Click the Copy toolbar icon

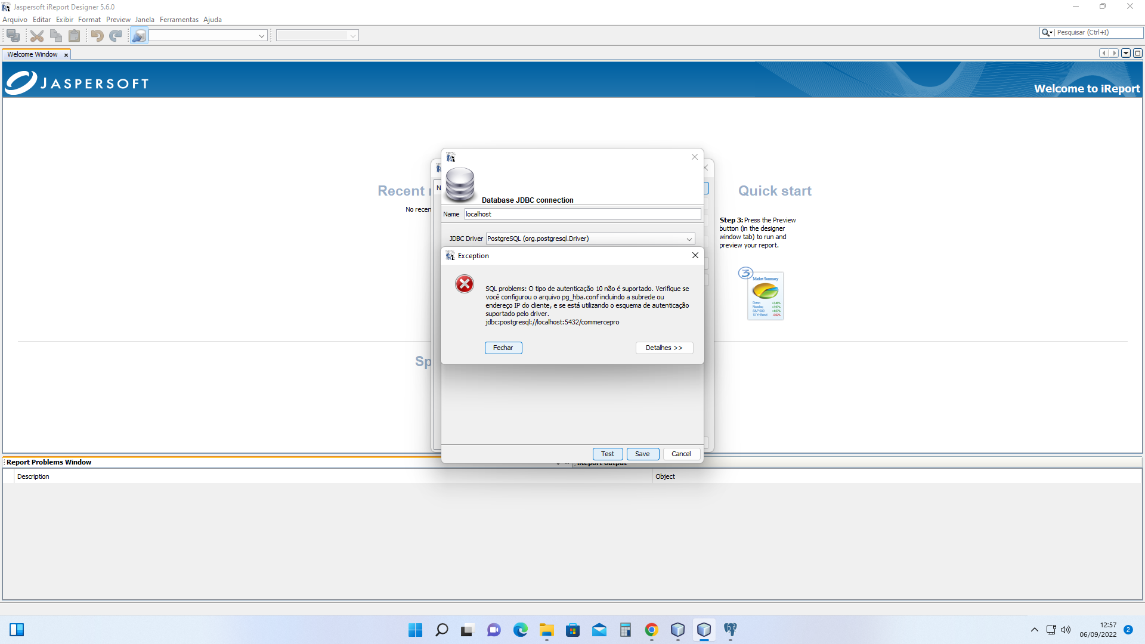pyautogui.click(x=56, y=36)
